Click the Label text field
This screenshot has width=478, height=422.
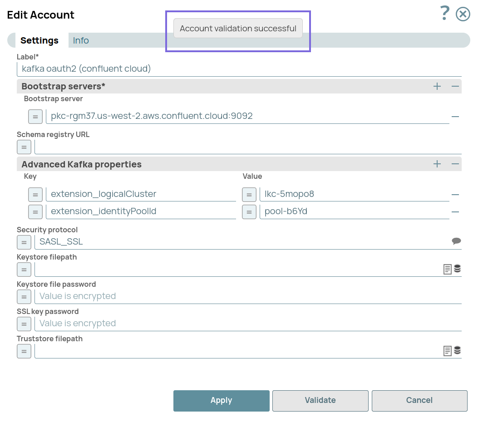point(241,69)
